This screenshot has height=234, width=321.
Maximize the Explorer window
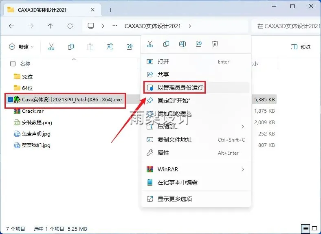pyautogui.click(x=292, y=7)
